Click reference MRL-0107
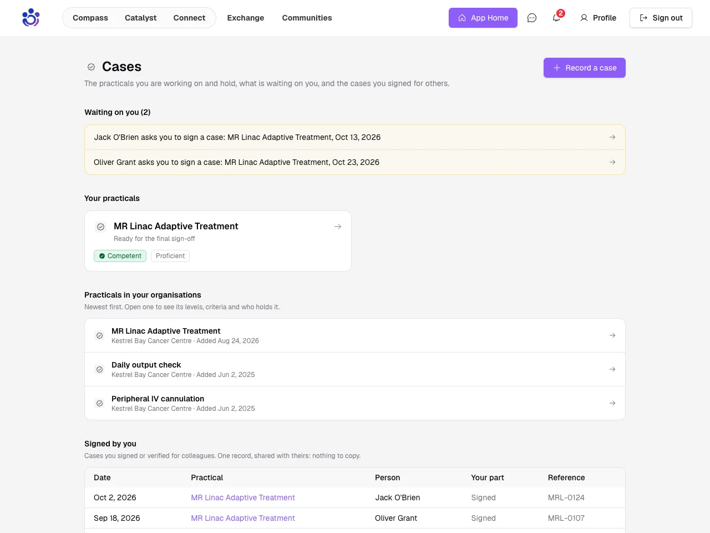 (x=566, y=518)
